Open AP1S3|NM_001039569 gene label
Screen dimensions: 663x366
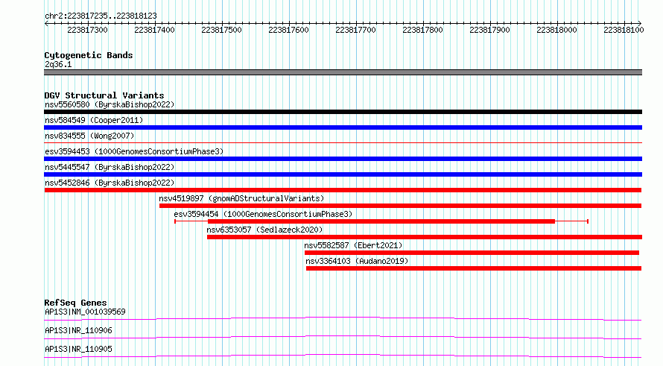tap(85, 312)
